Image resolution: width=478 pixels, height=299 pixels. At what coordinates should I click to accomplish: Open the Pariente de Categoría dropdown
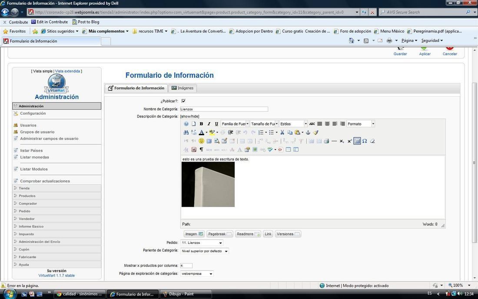tap(205, 251)
